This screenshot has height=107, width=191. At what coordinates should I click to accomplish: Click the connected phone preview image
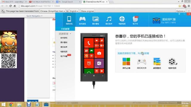94,57
